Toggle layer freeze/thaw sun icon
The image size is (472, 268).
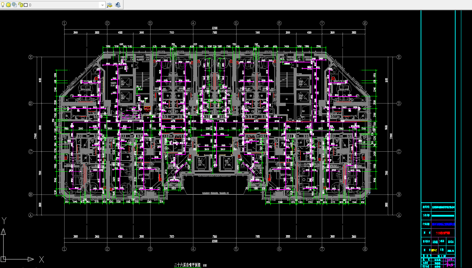click(9, 5)
